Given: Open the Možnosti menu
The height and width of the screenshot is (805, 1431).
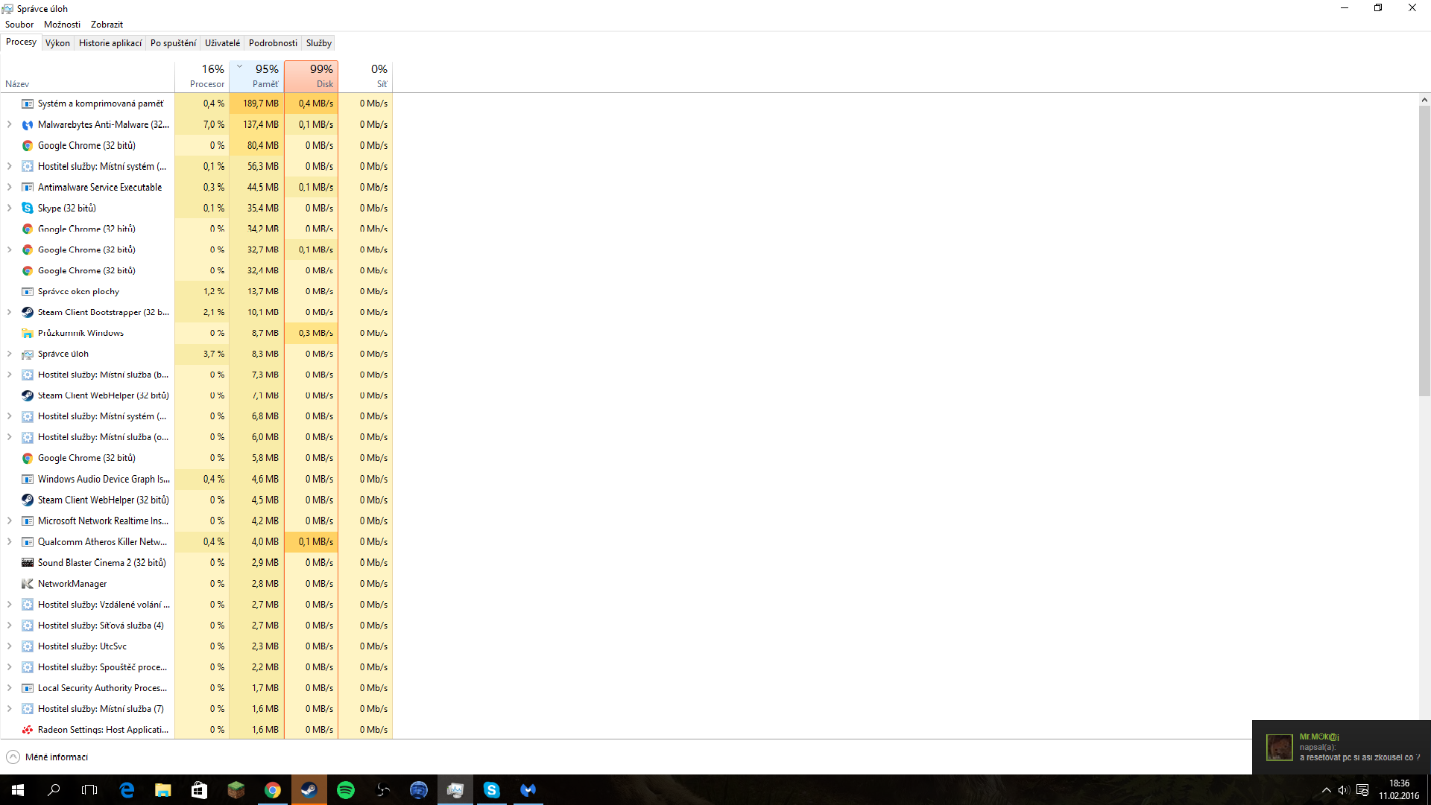Looking at the screenshot, I should (x=62, y=25).
